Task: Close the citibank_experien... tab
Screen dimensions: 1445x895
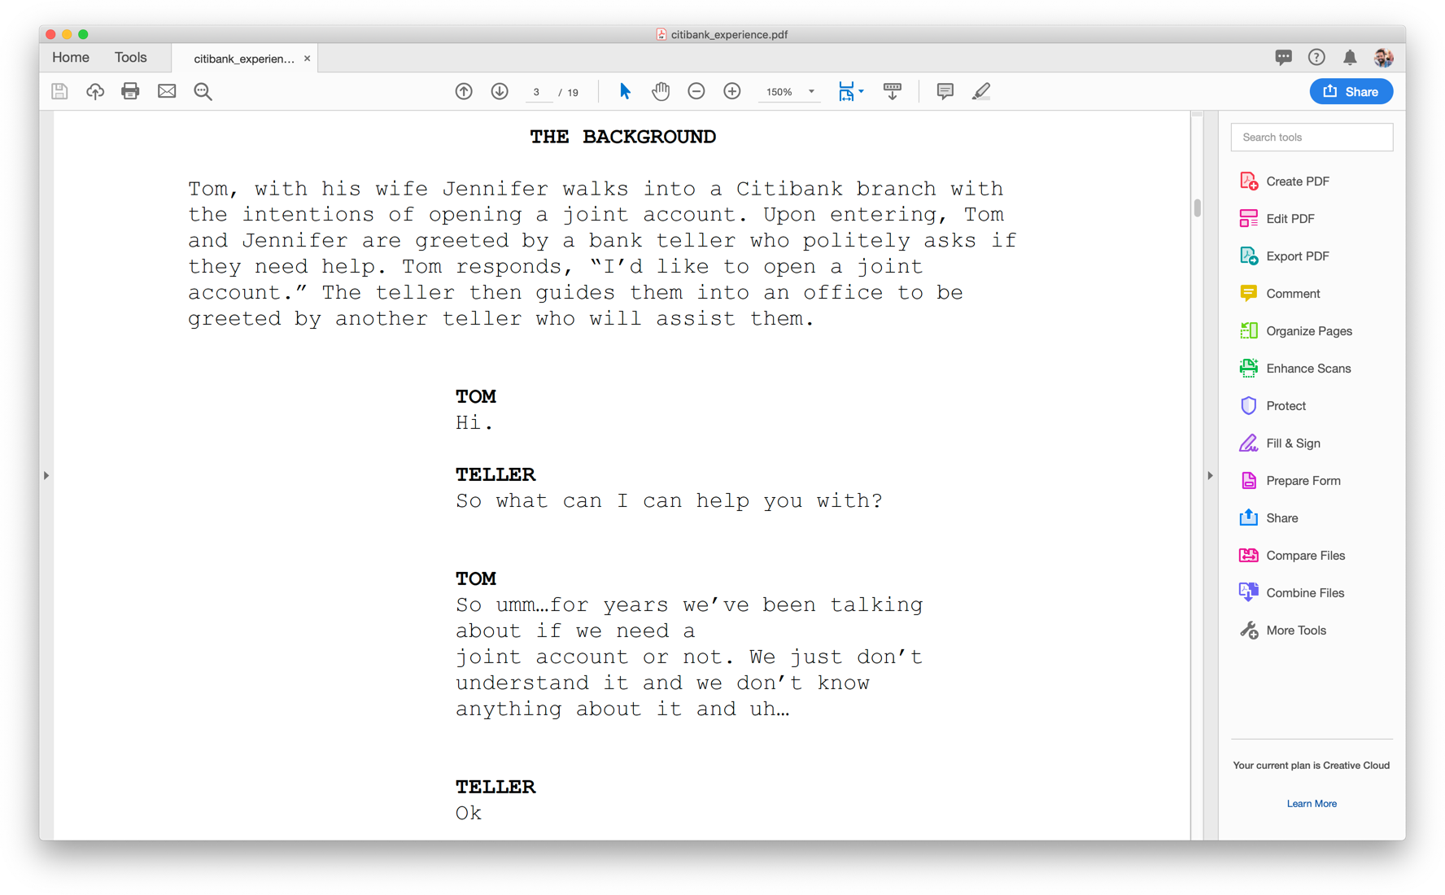Action: click(x=307, y=59)
